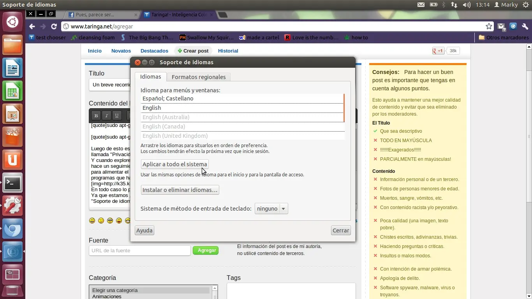Open Ubuntu Software Center from launcher
The width and height of the screenshot is (532, 299).
pos(12,137)
